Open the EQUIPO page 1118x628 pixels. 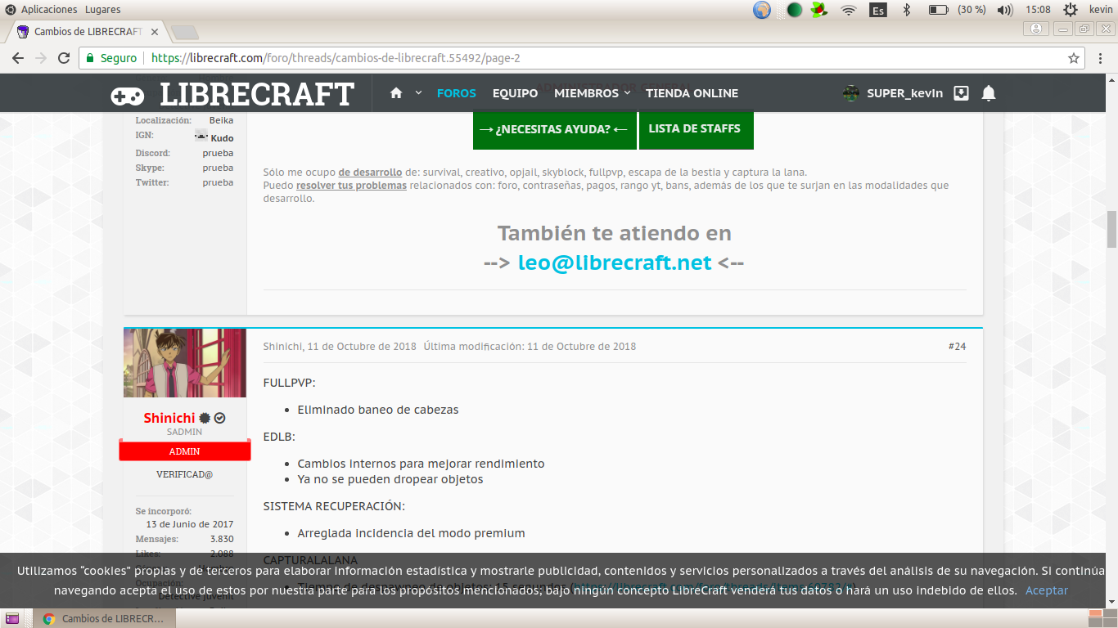pyautogui.click(x=515, y=93)
